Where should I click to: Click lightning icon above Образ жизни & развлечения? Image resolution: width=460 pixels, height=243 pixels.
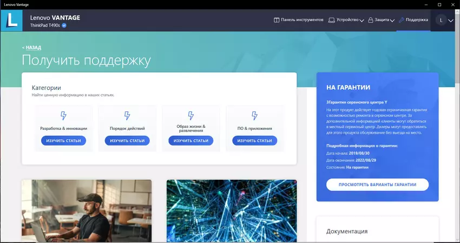pos(190,116)
